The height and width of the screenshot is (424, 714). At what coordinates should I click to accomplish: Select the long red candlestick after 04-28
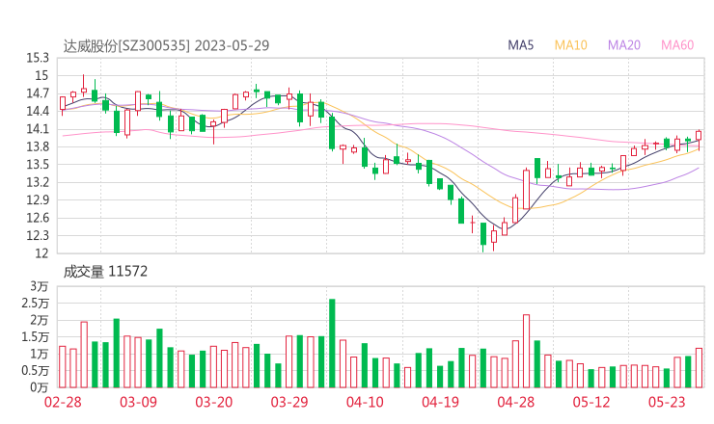pos(527,189)
